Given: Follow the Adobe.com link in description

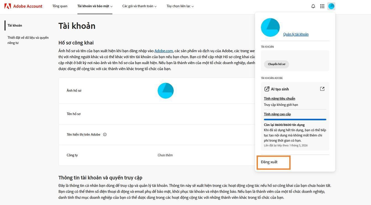Looking at the screenshot, I should [x=164, y=51].
